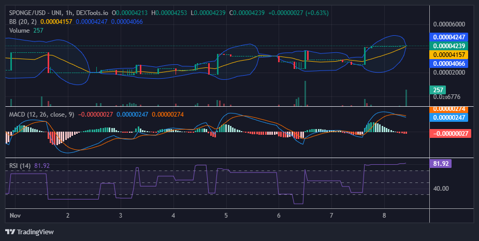Click the red -0.00000027 histogram tag

451,134
